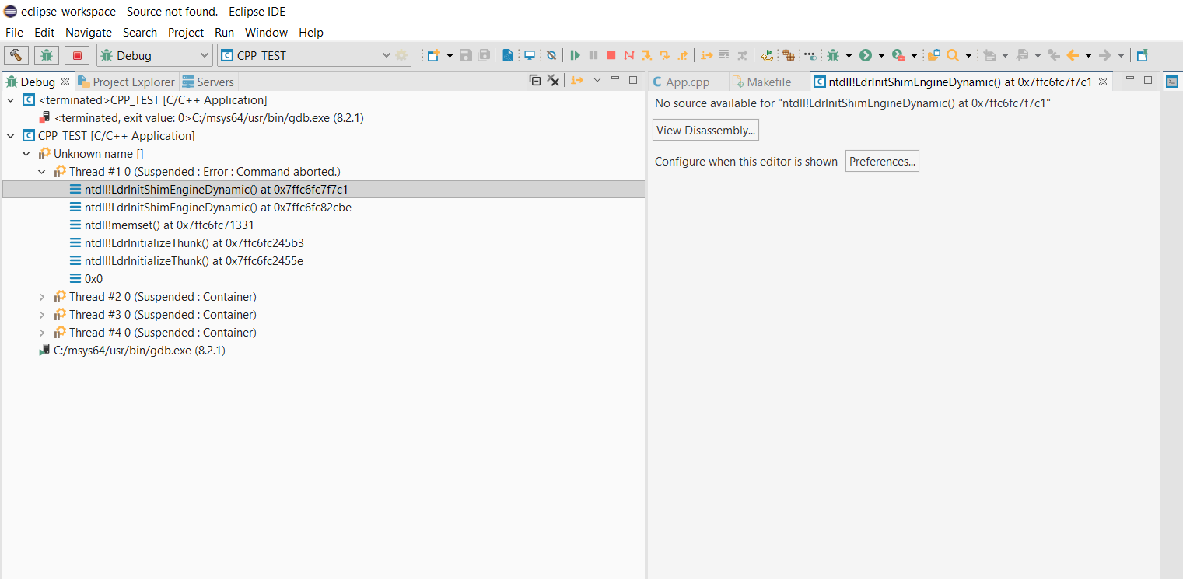1183x579 pixels.
Task: Toggle Skip All Breakpoints
Action: tap(551, 55)
